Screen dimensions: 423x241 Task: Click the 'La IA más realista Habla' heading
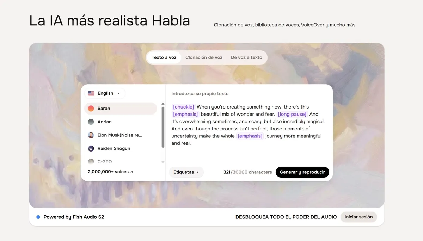tap(110, 21)
